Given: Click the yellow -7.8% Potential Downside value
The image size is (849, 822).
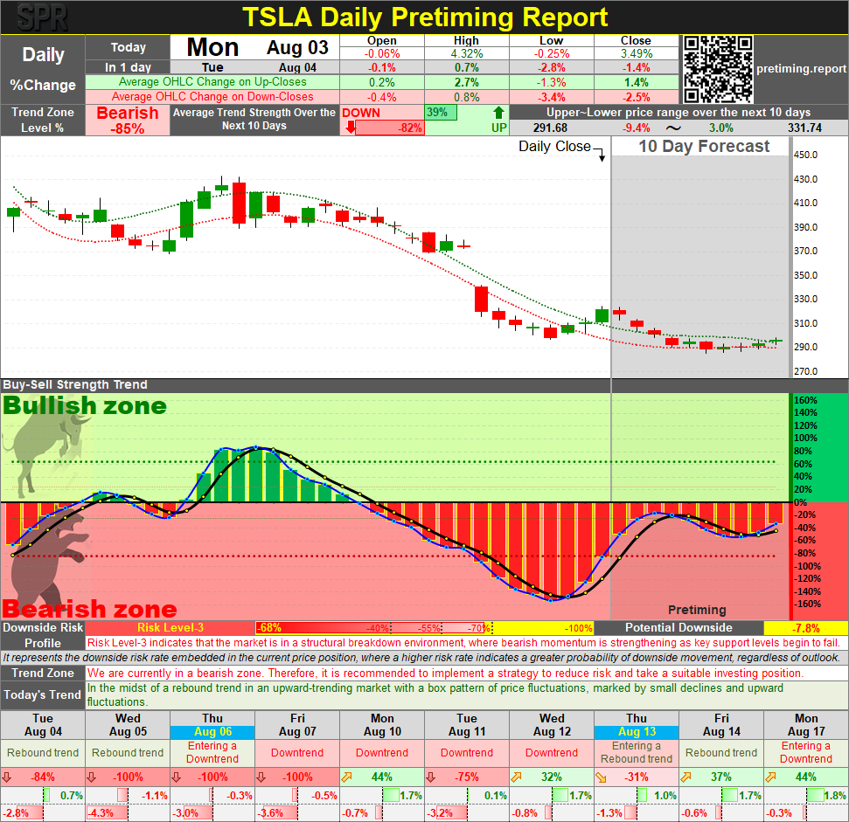Looking at the screenshot, I should click(x=805, y=628).
